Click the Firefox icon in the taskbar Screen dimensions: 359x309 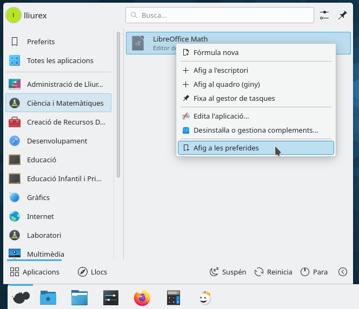142,297
